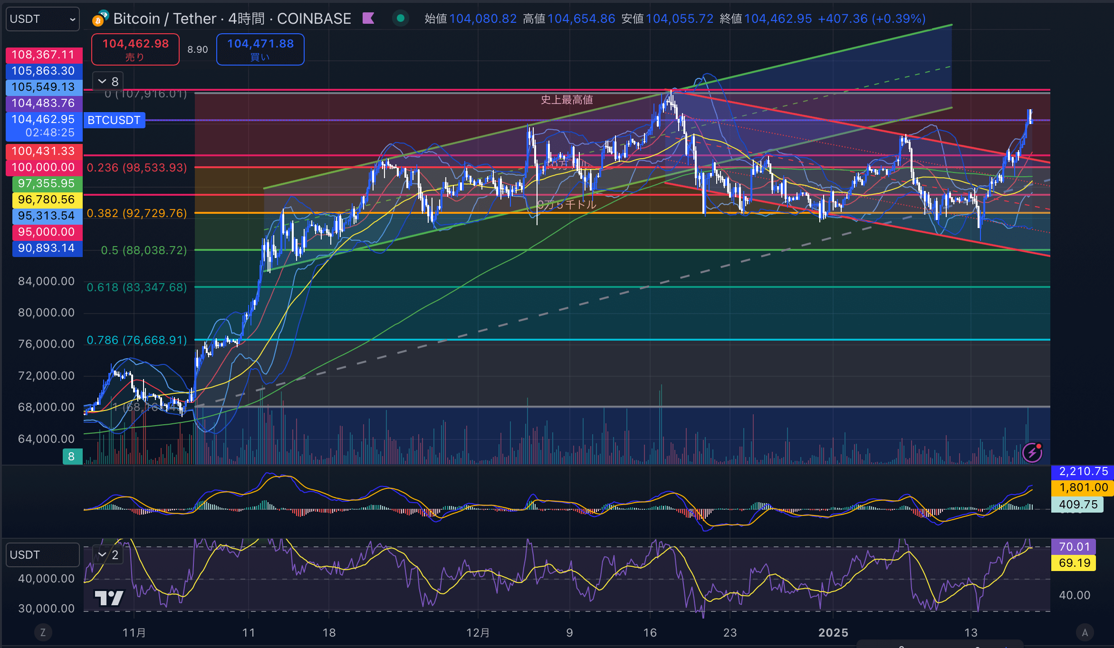Click the 安値 104,055.72 low value
This screenshot has width=1114, height=648.
point(667,19)
